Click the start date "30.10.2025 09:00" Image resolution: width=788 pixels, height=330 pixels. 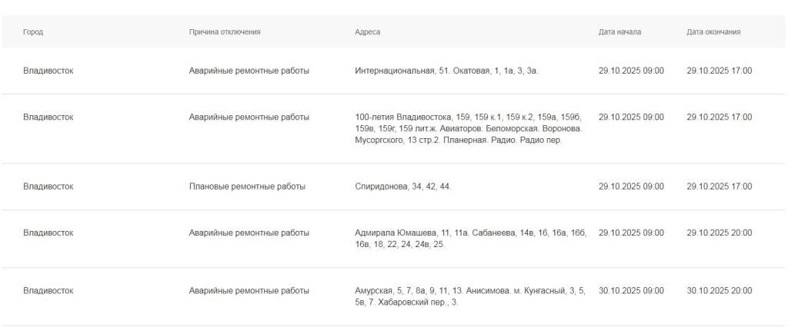631,291
